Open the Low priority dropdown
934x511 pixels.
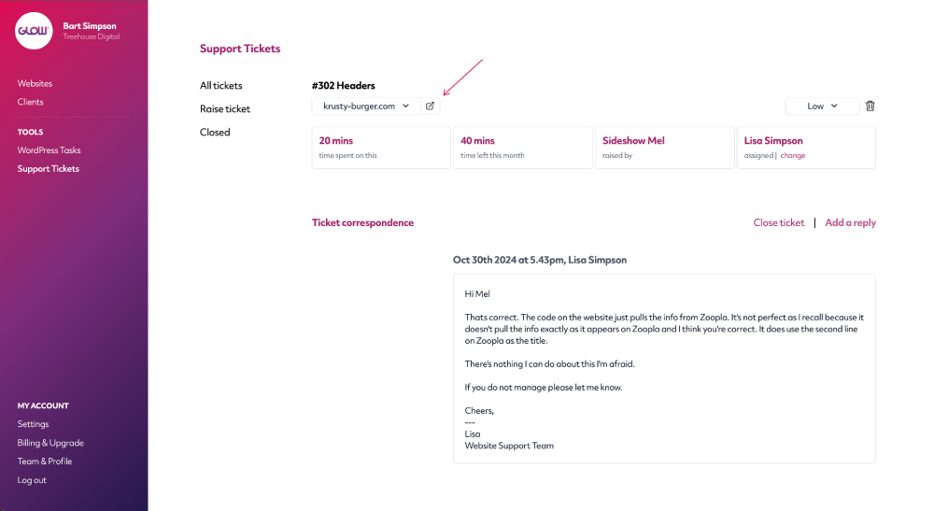point(822,106)
